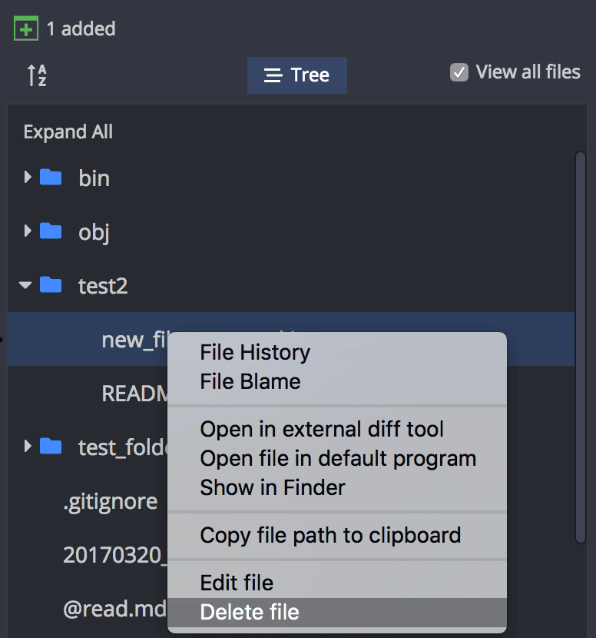Click the Tree view button
596x638 pixels.
click(x=297, y=75)
